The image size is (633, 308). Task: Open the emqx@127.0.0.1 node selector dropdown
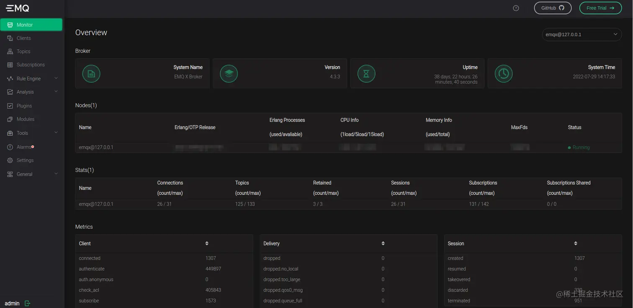click(582, 34)
